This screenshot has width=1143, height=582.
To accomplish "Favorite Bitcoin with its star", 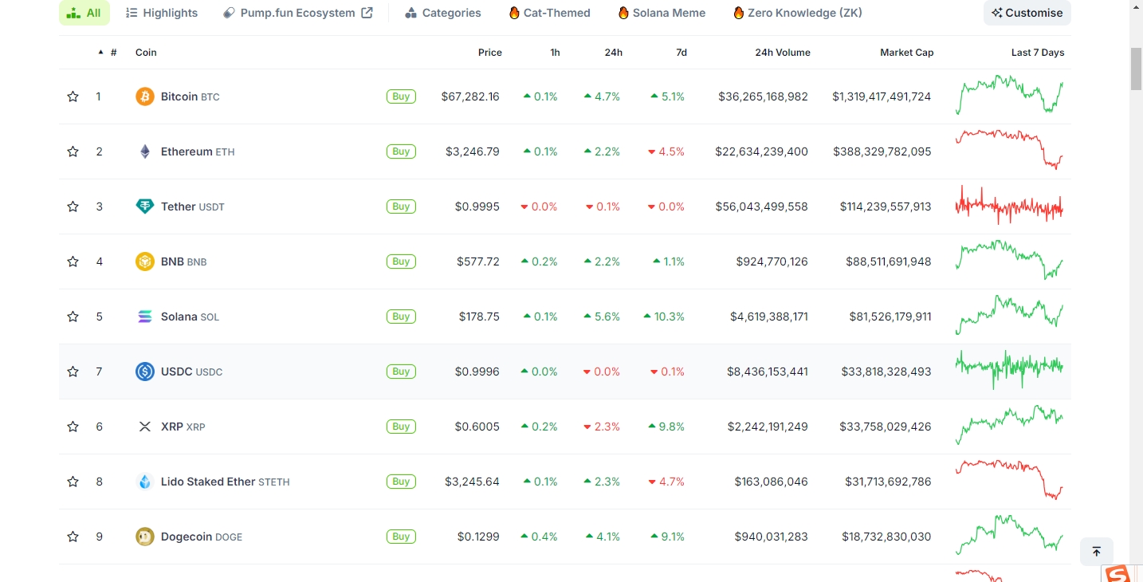I will [x=73, y=96].
